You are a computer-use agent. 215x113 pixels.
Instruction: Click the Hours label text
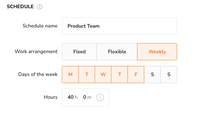coord(51,97)
